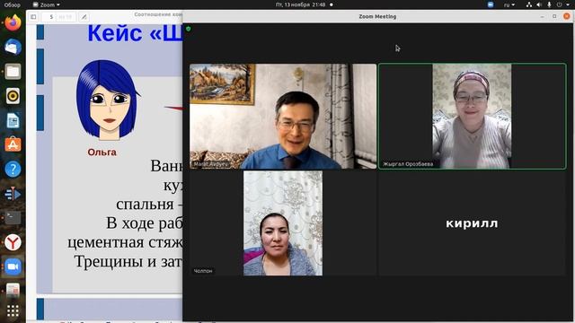Open the Help icon in dock
Viewport: 575px width, 323px height.
pyautogui.click(x=13, y=170)
